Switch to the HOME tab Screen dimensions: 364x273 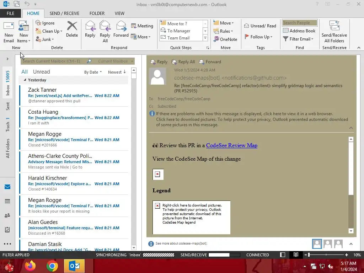(x=33, y=14)
